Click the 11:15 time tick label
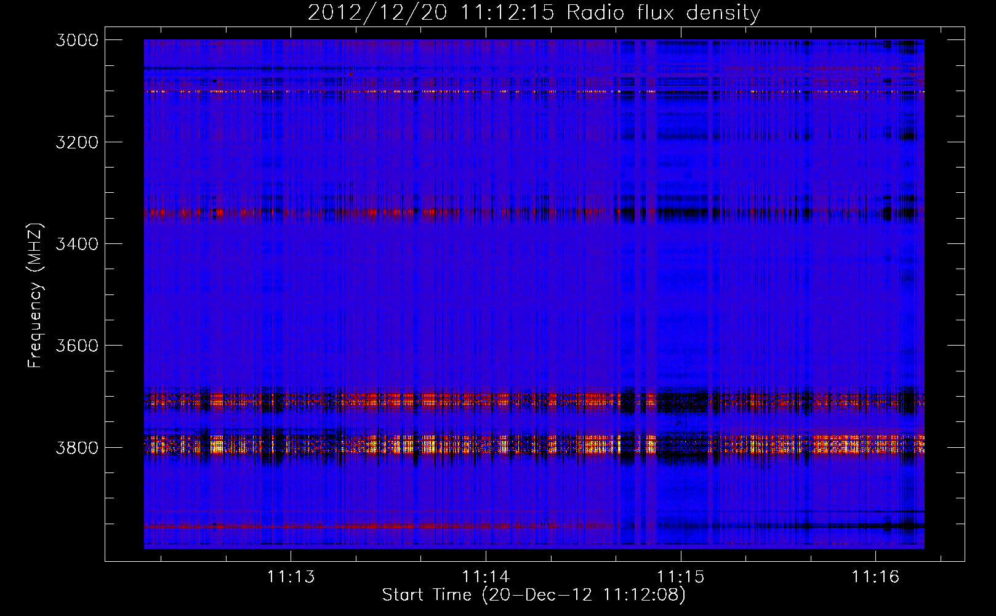The height and width of the screenshot is (616, 996). tap(680, 577)
